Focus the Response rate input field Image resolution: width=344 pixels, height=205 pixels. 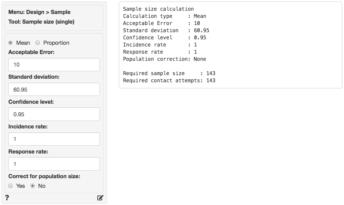54,164
